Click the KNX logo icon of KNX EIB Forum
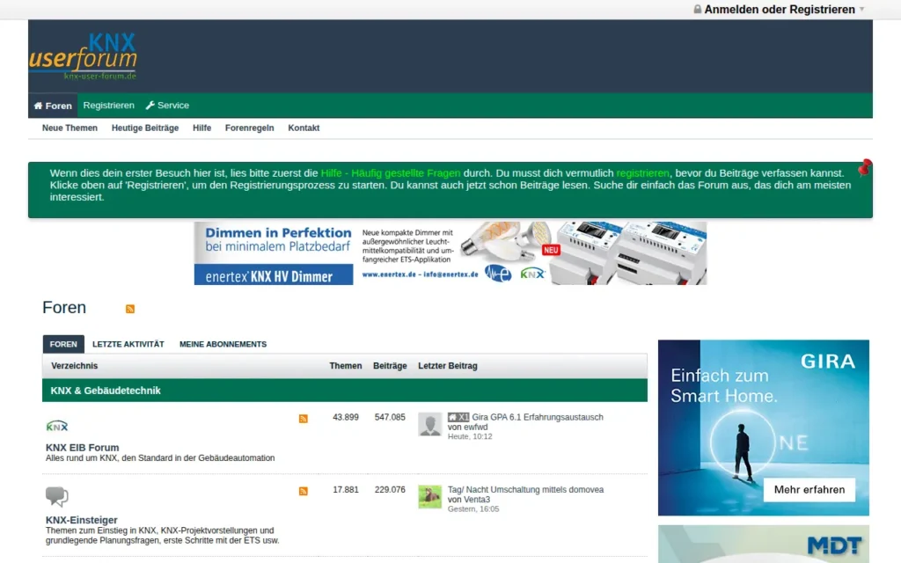The height and width of the screenshot is (563, 901). (x=57, y=427)
